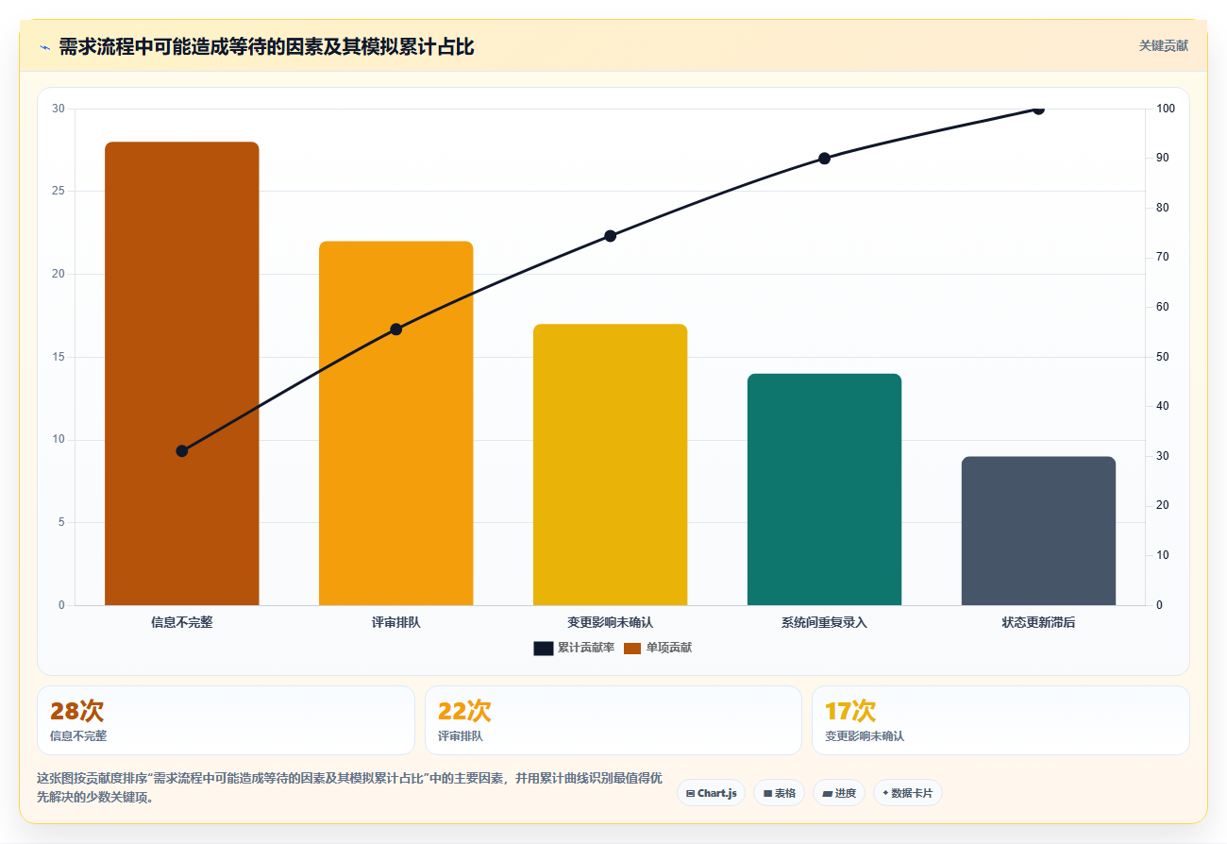Click the 90% cumulative point over 系统间重复录入
Image resolution: width=1227 pixels, height=844 pixels.
pyautogui.click(x=824, y=158)
